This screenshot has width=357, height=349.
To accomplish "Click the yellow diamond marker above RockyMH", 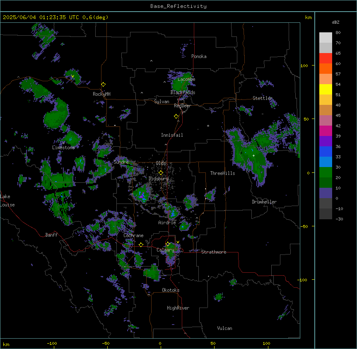I will click(103, 85).
